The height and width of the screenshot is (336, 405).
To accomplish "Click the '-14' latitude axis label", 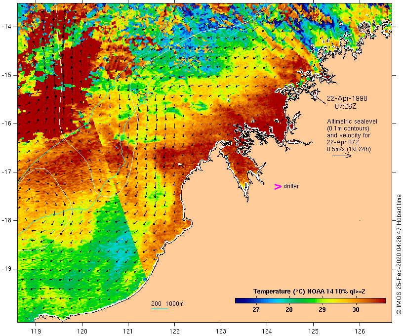I will (x=6, y=27).
